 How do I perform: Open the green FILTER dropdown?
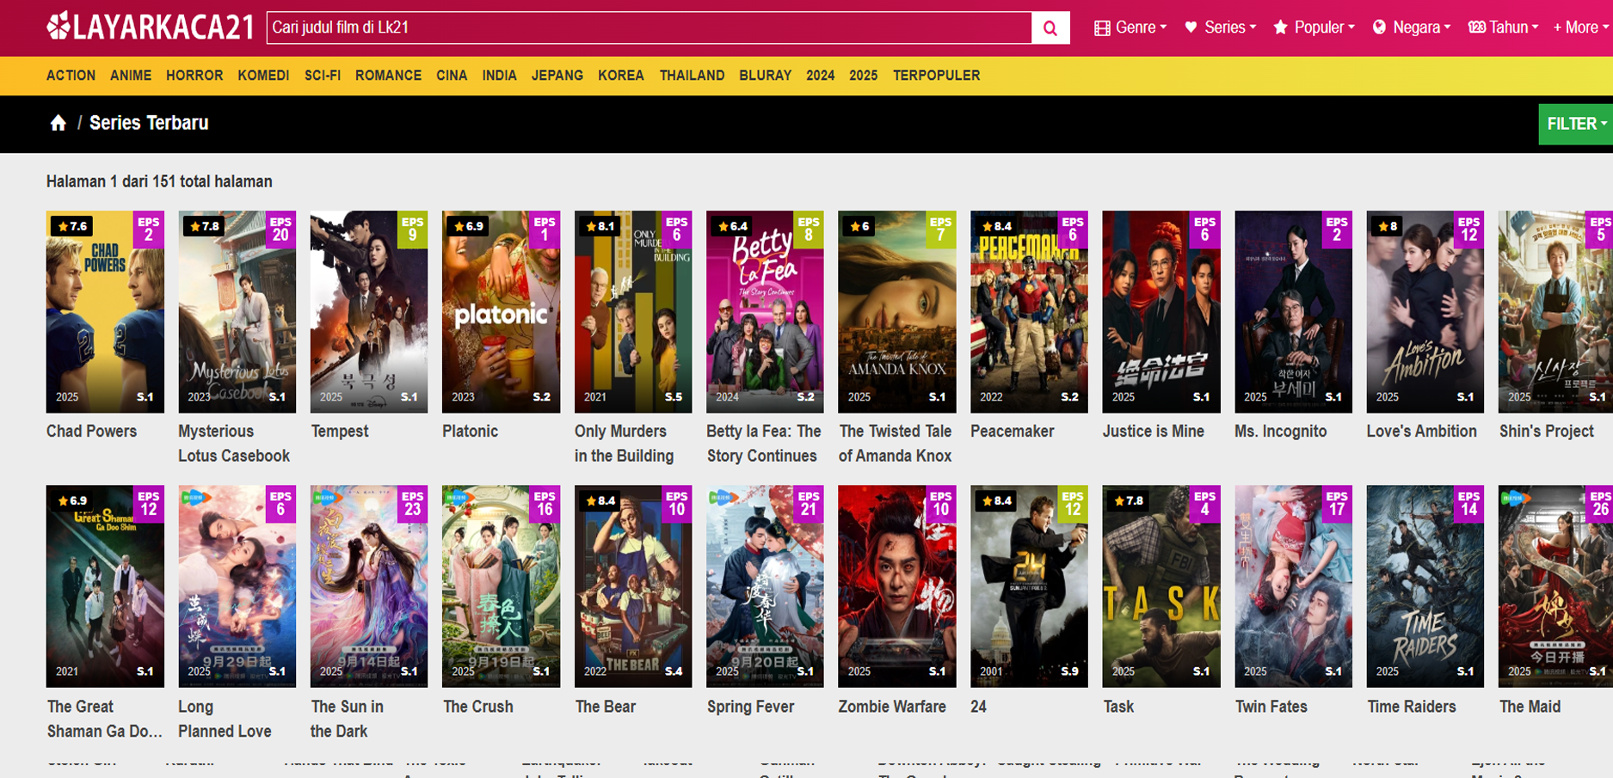click(1574, 124)
